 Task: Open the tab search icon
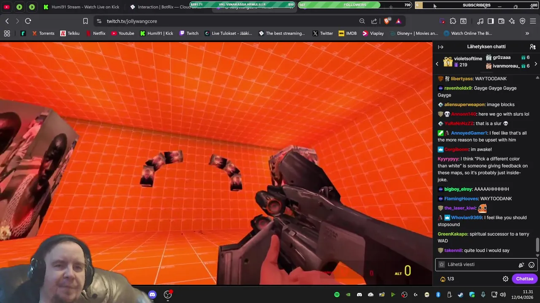coord(463,21)
